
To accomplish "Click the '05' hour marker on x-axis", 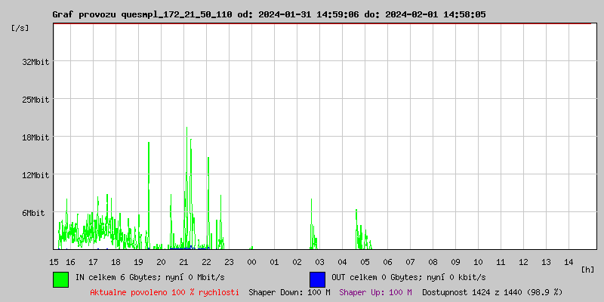I will [365, 261].
